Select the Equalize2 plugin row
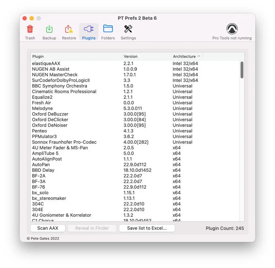 pos(135,97)
